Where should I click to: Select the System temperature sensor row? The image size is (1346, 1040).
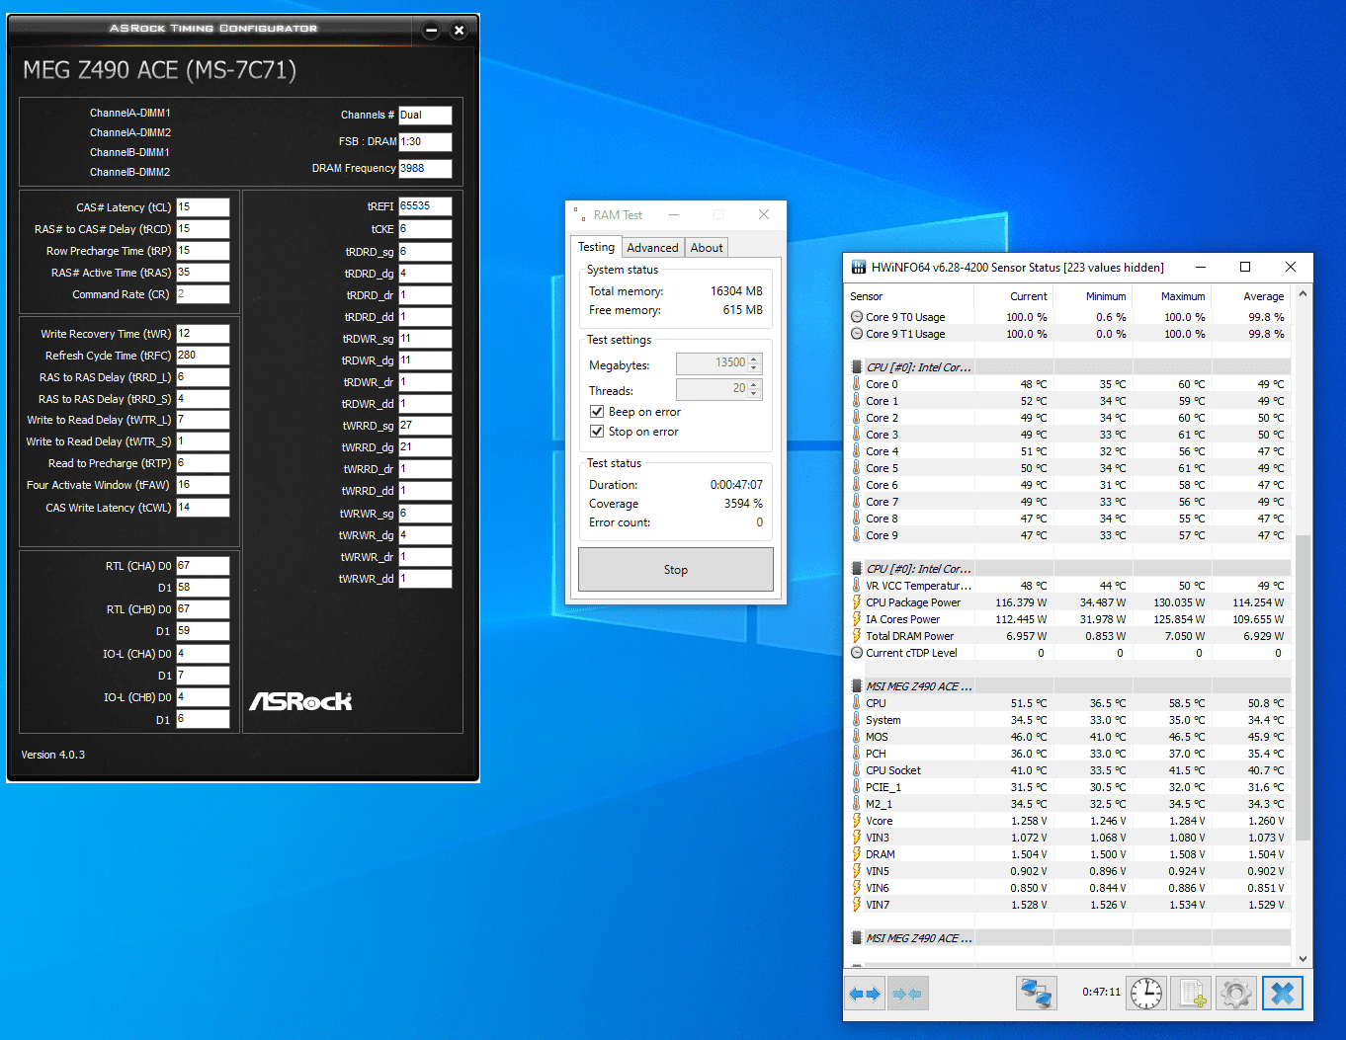(x=1068, y=720)
